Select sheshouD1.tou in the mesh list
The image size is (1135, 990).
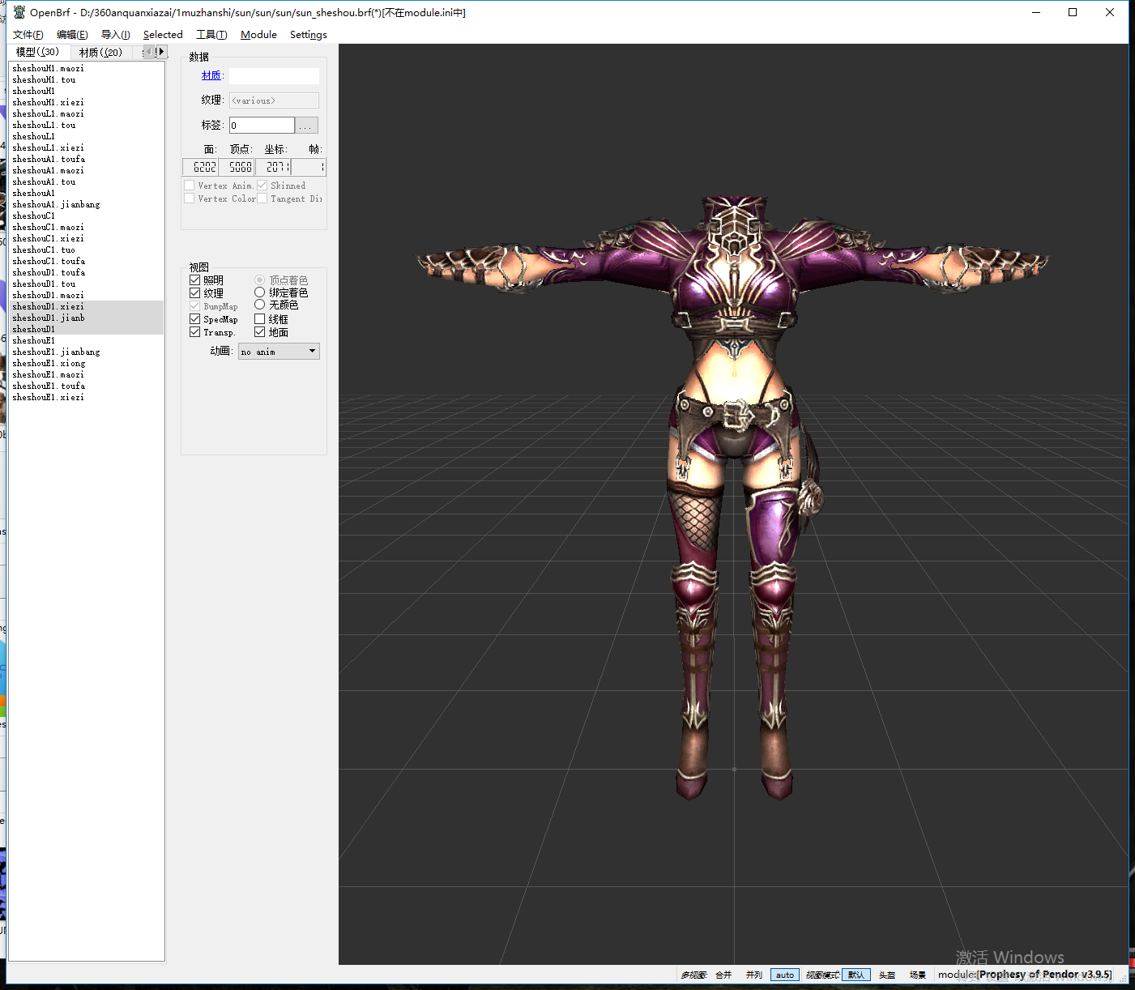[86, 284]
